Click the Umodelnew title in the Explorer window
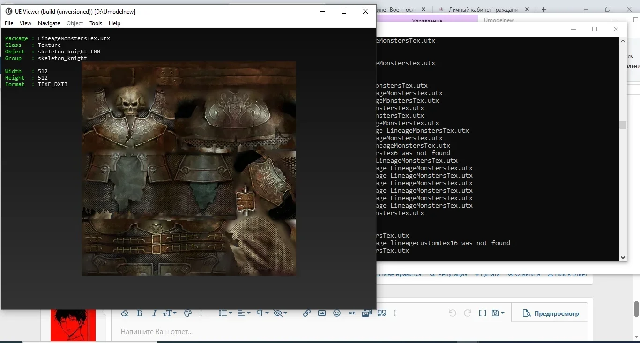Screen dimensions: 640x343 tap(499, 20)
